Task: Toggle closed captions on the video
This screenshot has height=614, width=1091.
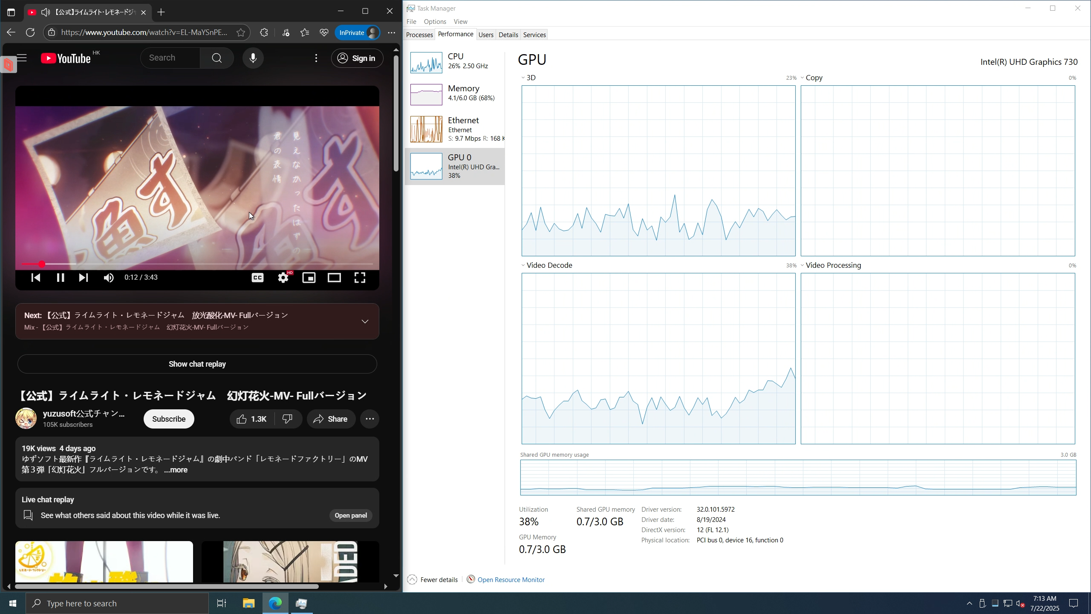Action: pyautogui.click(x=257, y=278)
